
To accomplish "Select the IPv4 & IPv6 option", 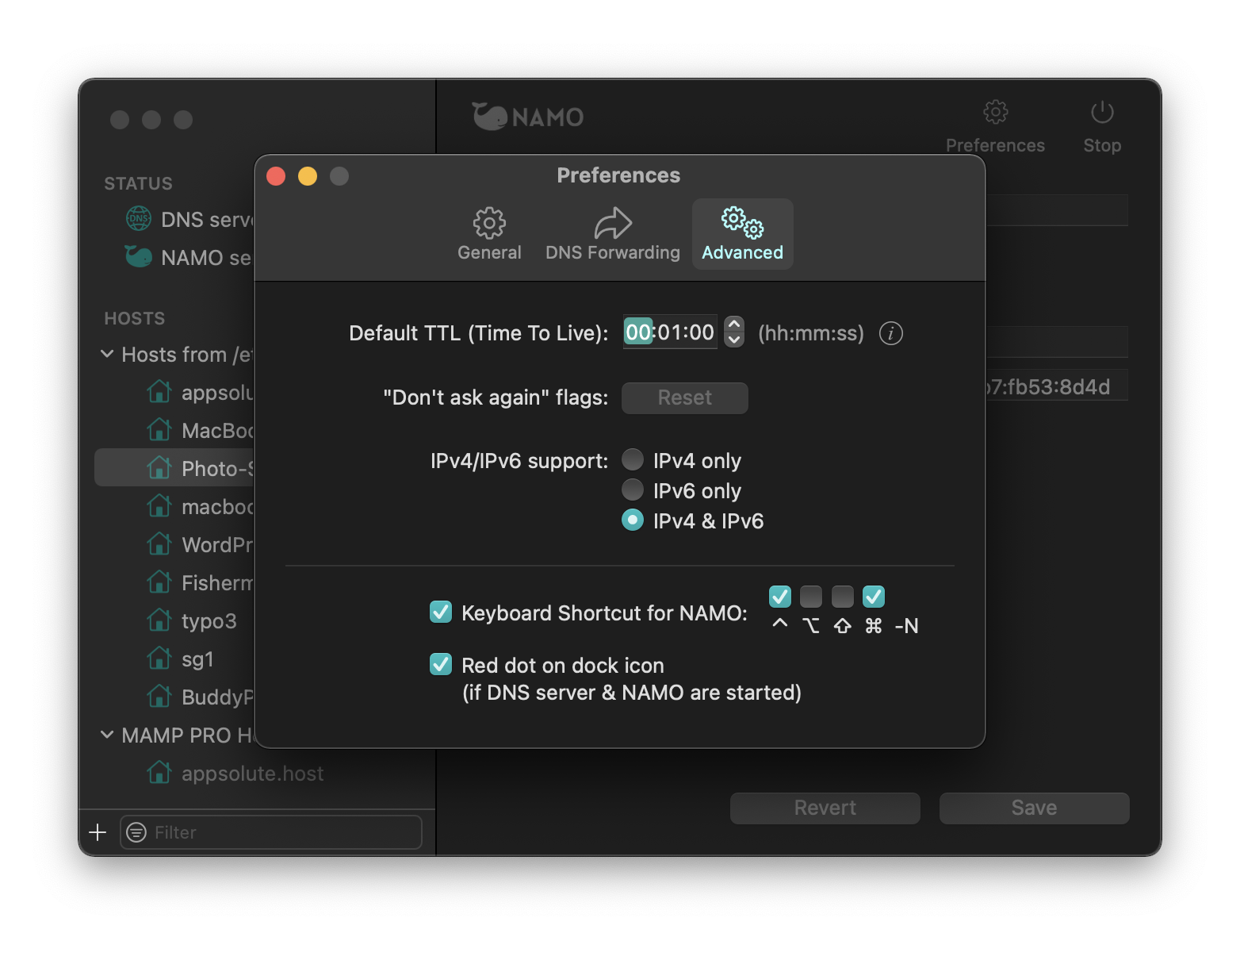I will [x=633, y=520].
